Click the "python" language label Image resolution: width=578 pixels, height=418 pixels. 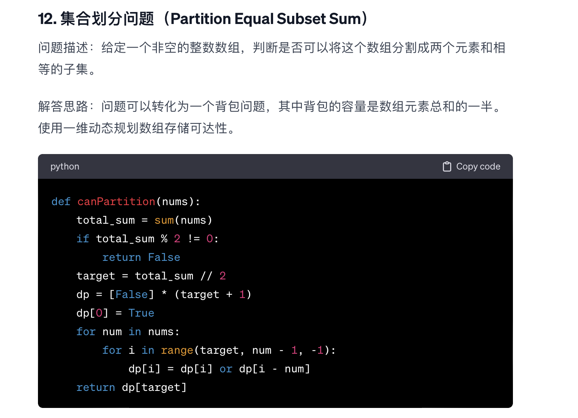tap(65, 166)
